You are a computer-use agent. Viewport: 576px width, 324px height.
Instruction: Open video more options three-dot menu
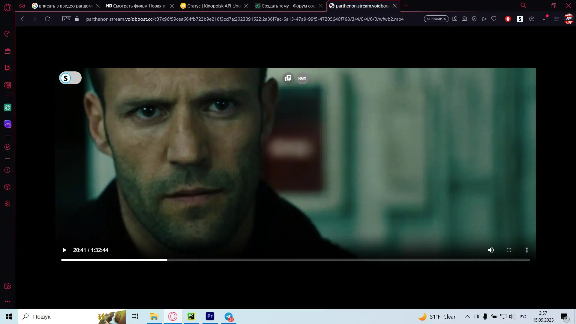527,250
